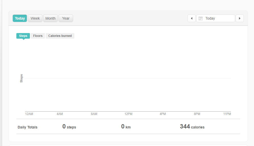Click the vertical Steps axis label
The height and width of the screenshot is (146, 254).
[x=21, y=78]
